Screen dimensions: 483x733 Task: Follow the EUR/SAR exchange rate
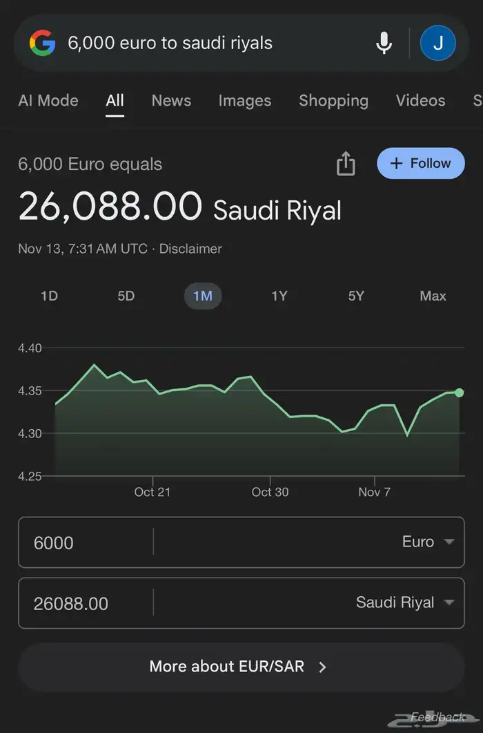tap(420, 164)
